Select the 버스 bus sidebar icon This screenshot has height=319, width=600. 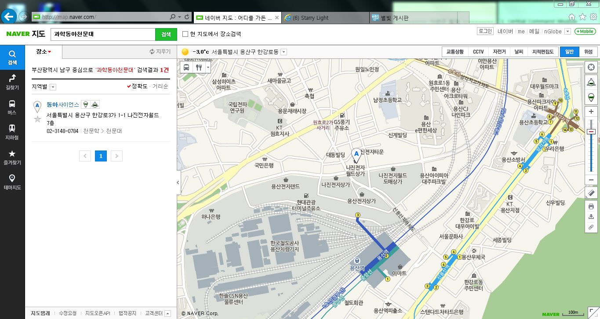12,107
